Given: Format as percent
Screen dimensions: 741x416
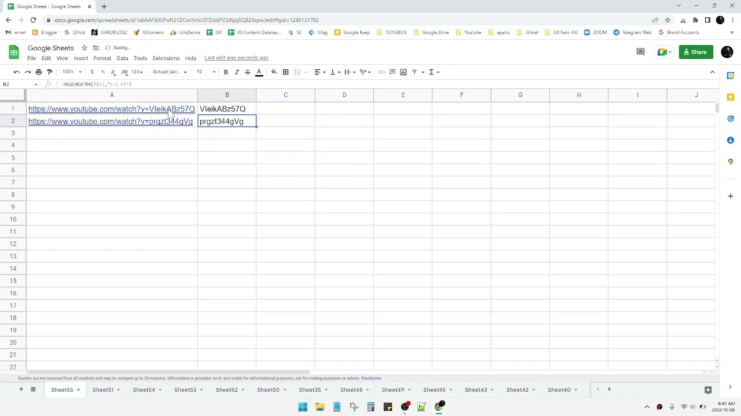Looking at the screenshot, I should pos(103,72).
